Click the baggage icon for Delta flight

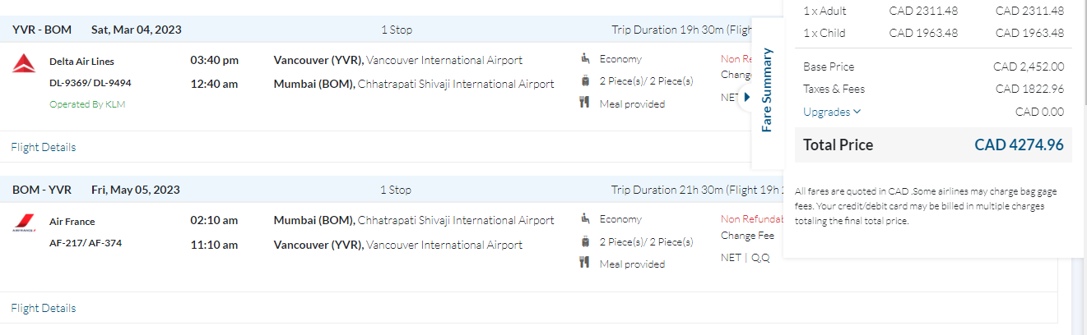585,80
